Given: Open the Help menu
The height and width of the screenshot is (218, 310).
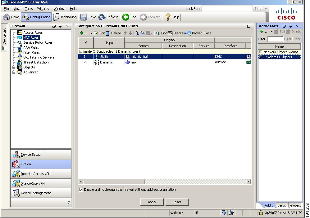Looking at the screenshot, I should (x=73, y=9).
